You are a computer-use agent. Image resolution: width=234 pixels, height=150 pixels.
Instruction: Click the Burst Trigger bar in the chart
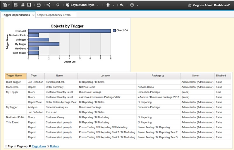[33, 53]
